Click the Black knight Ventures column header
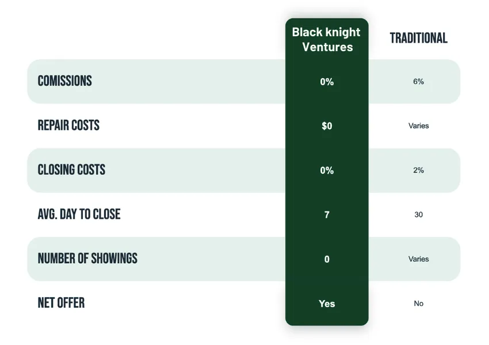The image size is (489, 345). pyautogui.click(x=327, y=40)
